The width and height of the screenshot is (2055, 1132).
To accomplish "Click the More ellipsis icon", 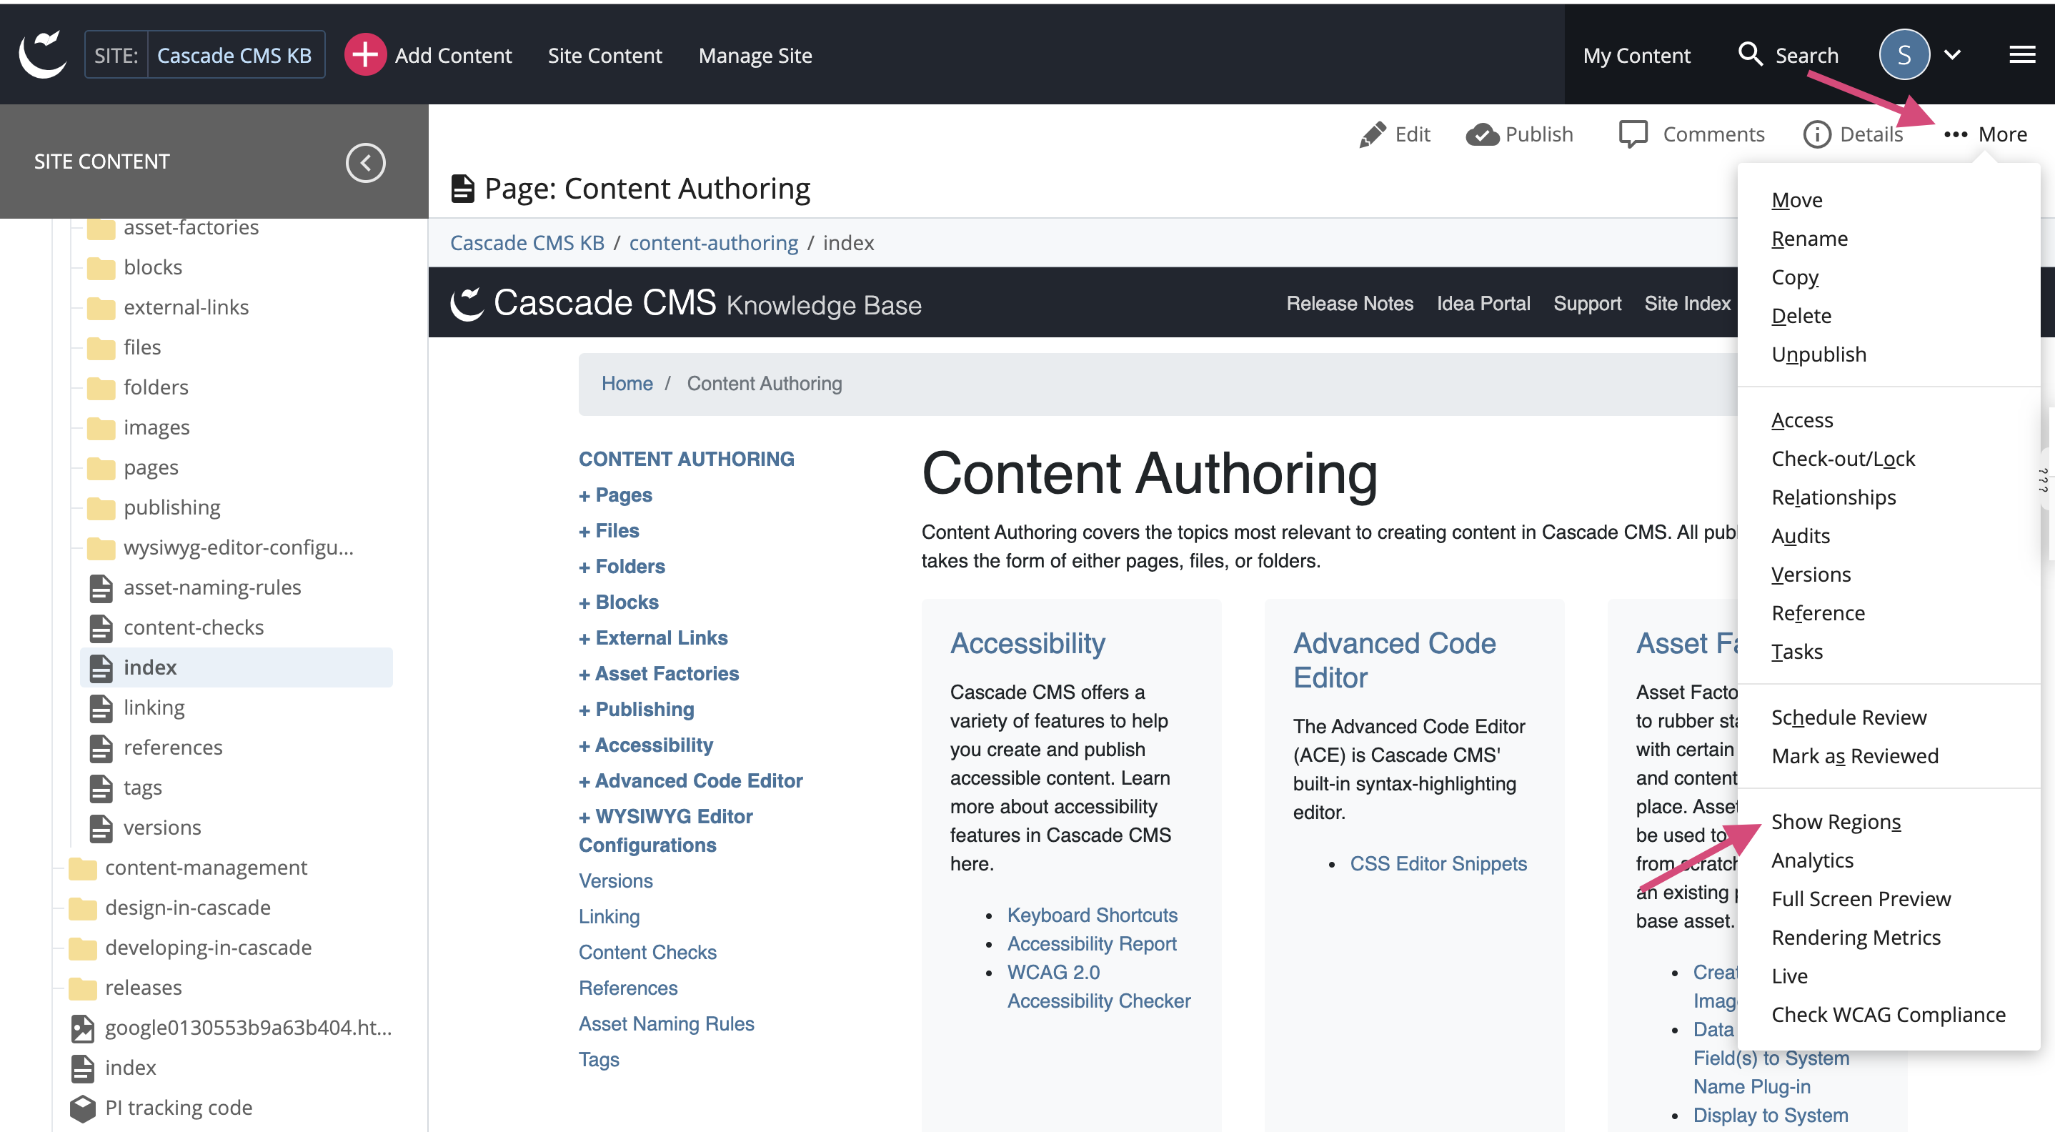I will point(1955,134).
